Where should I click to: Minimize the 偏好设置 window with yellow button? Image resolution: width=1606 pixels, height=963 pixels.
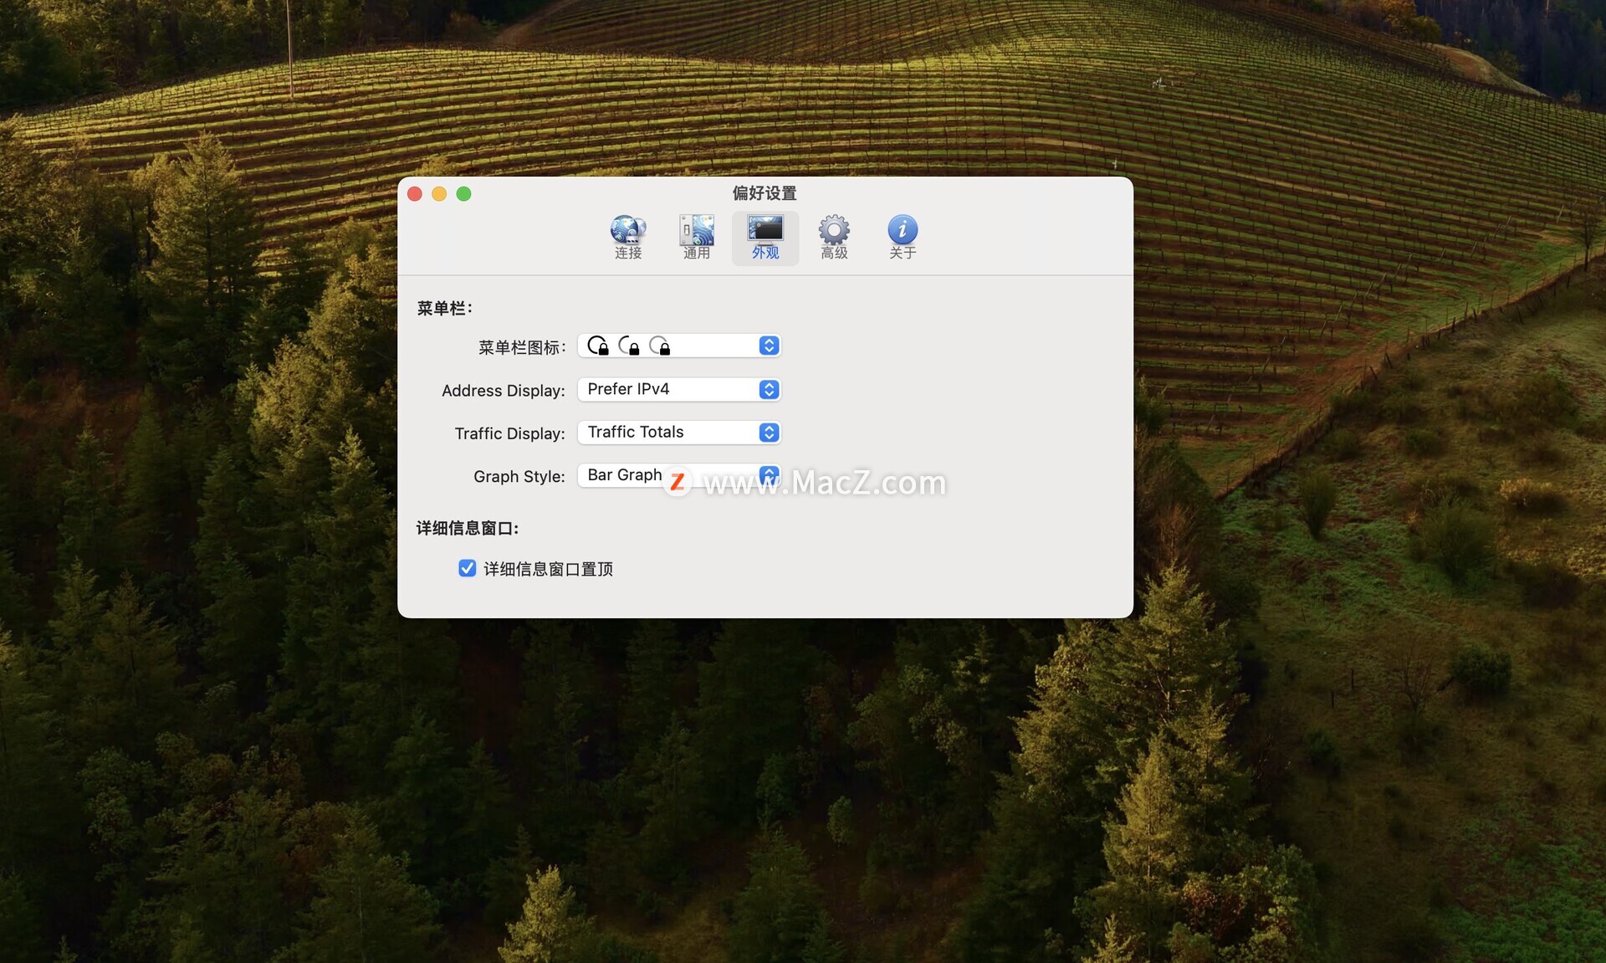point(439,194)
